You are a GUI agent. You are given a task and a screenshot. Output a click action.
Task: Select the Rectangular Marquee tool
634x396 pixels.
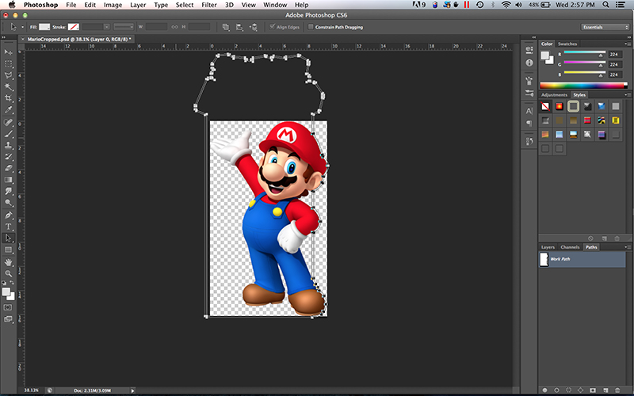[8, 64]
